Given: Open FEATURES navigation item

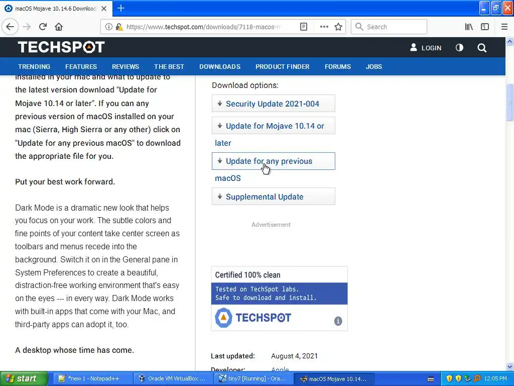Looking at the screenshot, I should (x=81, y=67).
